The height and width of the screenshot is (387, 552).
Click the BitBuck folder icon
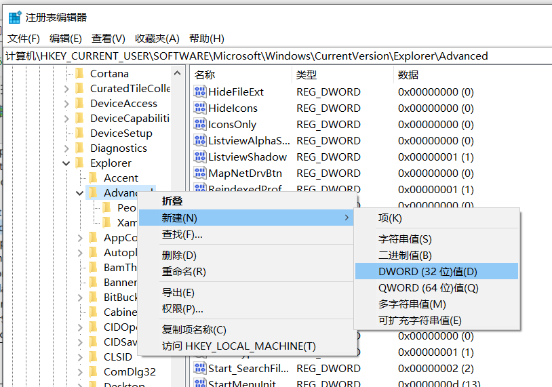(x=94, y=298)
